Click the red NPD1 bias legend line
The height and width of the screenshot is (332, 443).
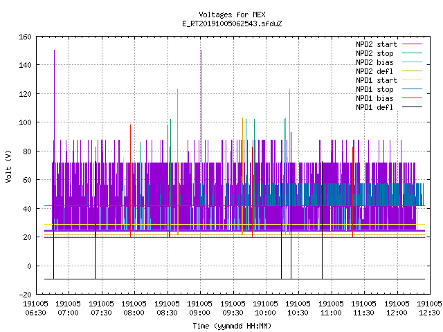(x=412, y=98)
